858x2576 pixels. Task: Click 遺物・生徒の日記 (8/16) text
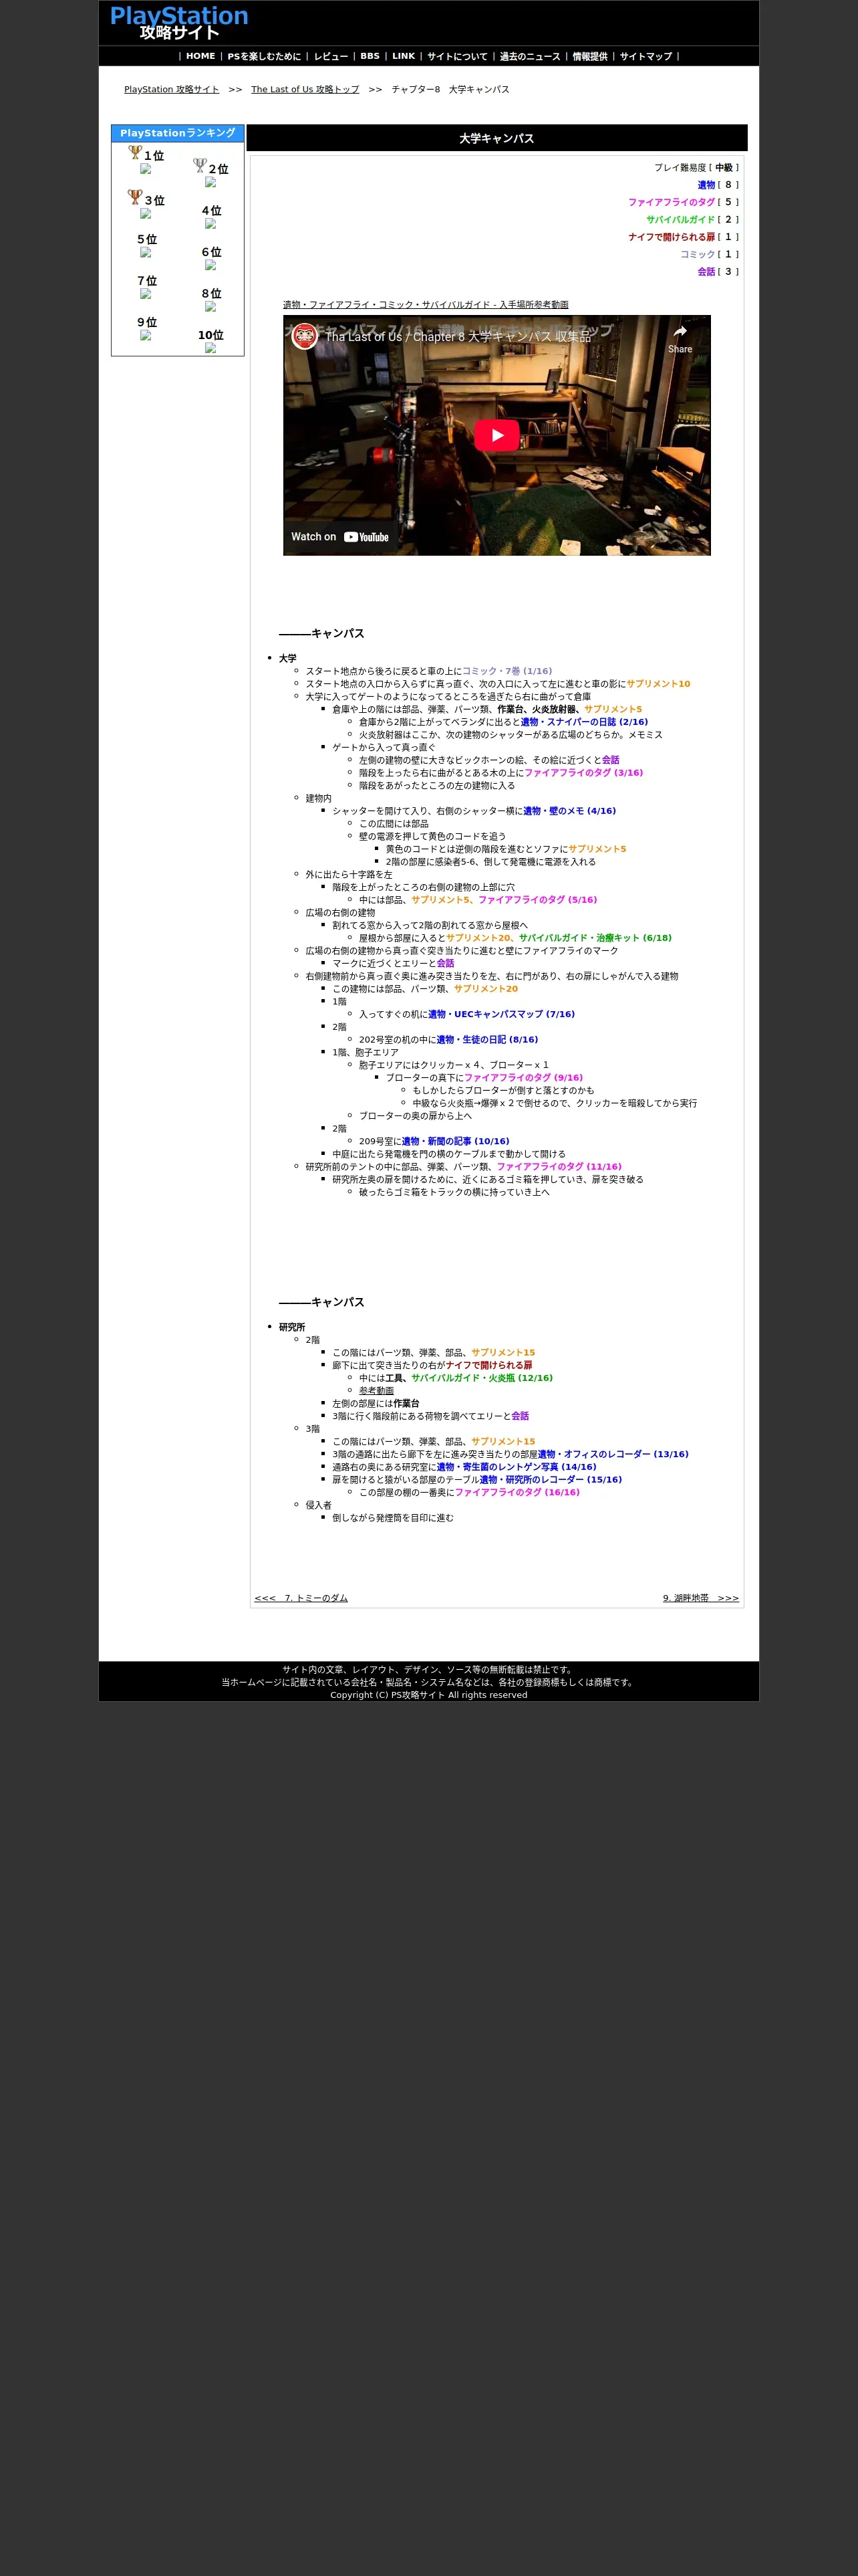tap(487, 1039)
